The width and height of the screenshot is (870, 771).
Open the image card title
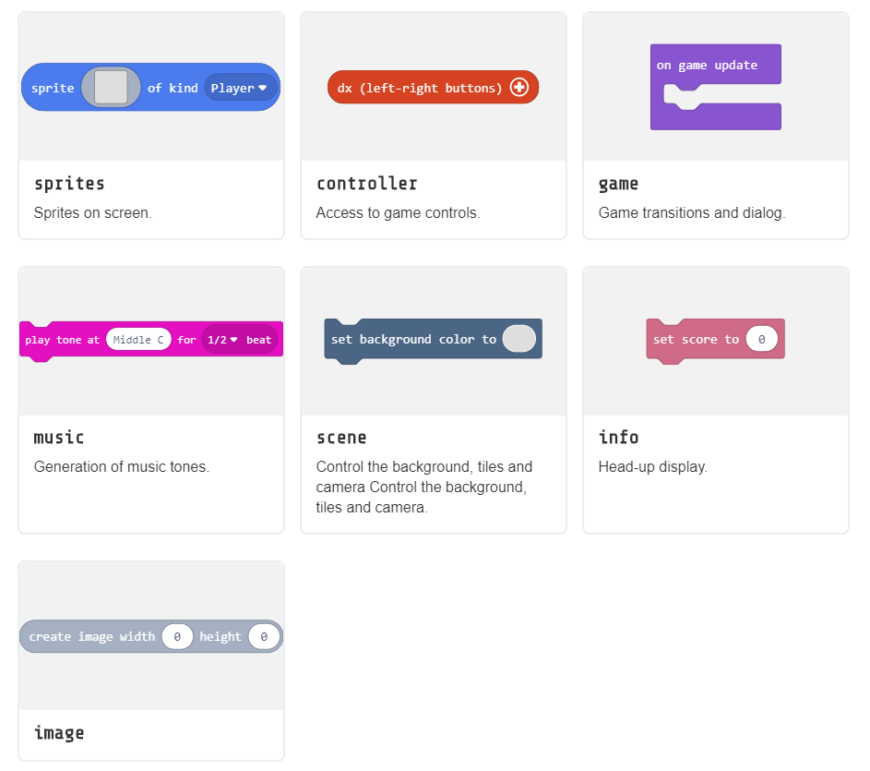click(59, 733)
